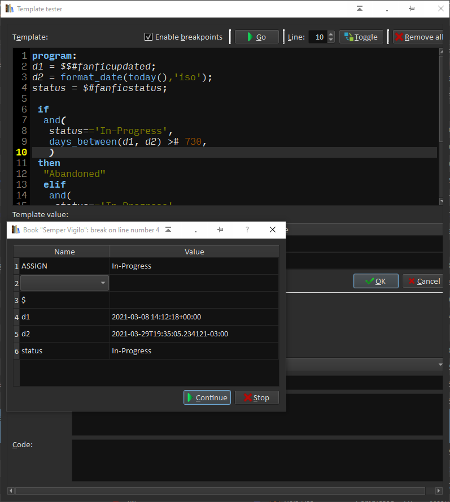Viewport: 450px width, 502px height.
Task: Cancel the Template tester dialog
Action: [x=422, y=281]
